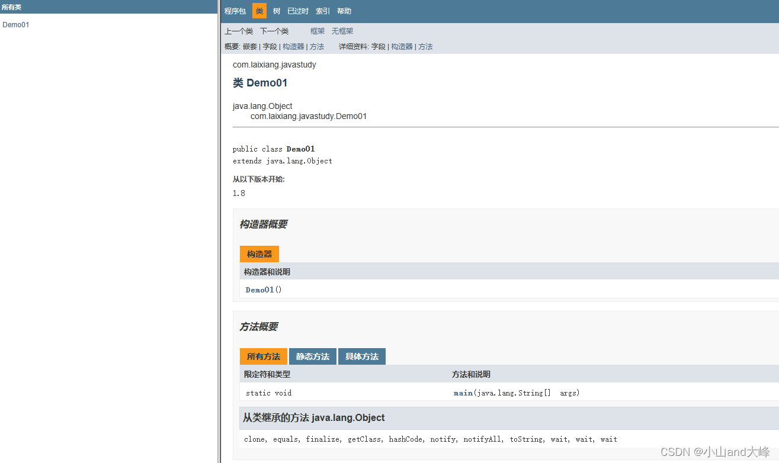The width and height of the screenshot is (779, 463).
Task: Click the 从以下版本开始 label
Action: pyautogui.click(x=258, y=179)
